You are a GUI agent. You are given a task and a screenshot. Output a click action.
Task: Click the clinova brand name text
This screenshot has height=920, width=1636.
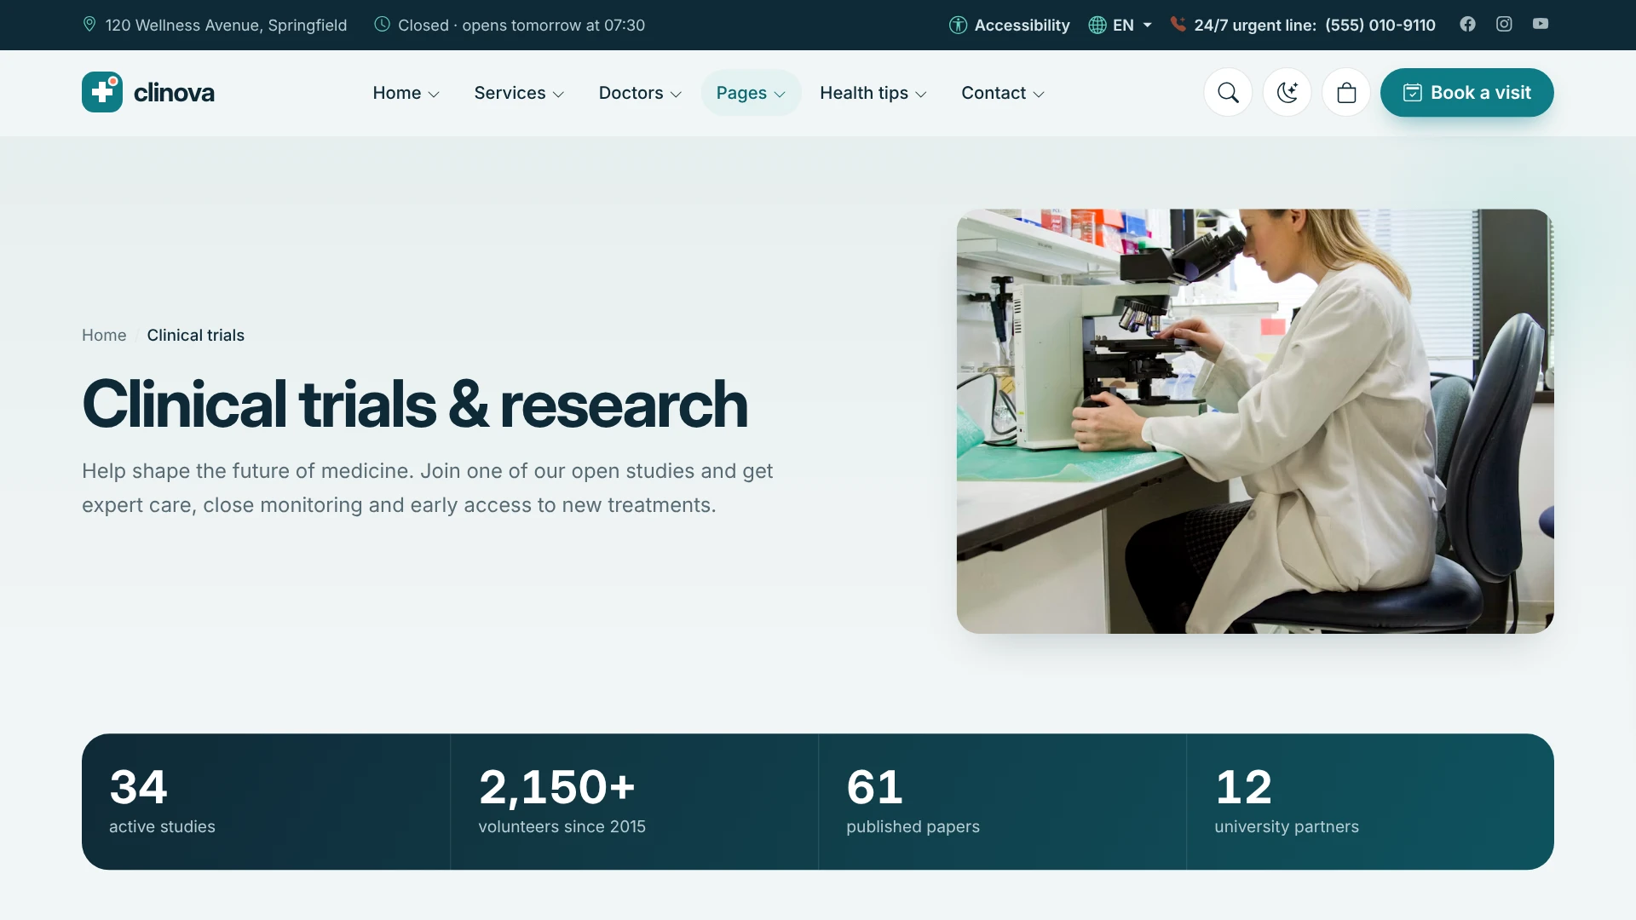[174, 93]
